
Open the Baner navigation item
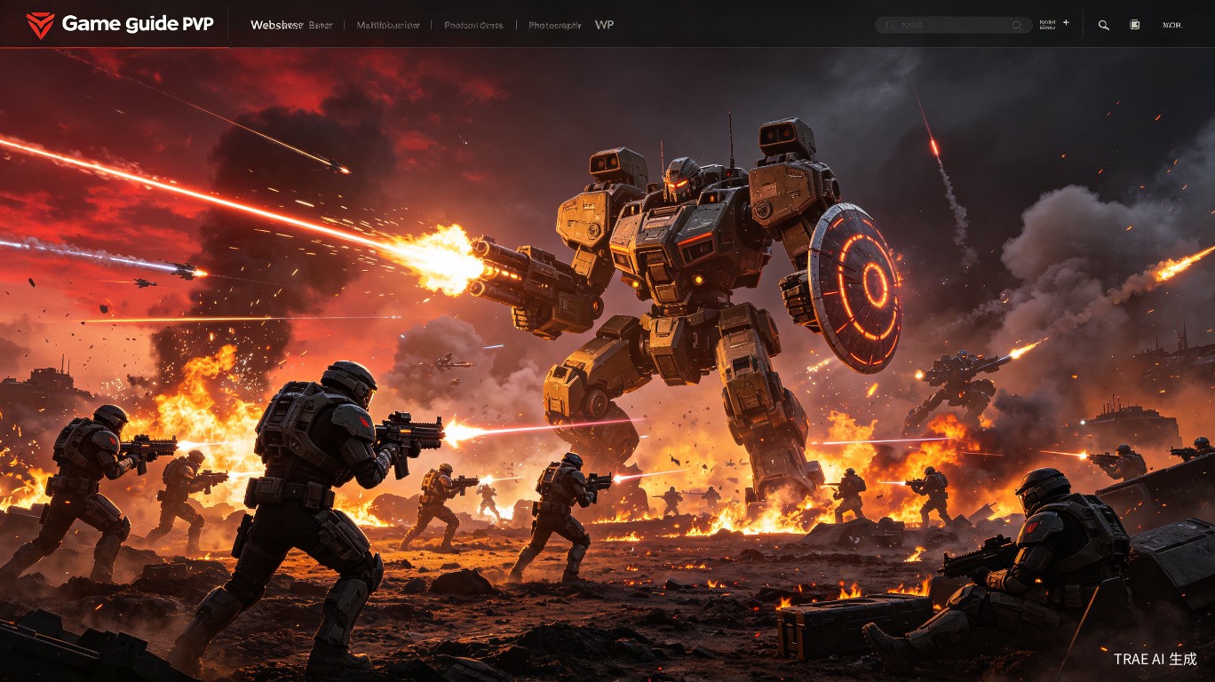321,25
